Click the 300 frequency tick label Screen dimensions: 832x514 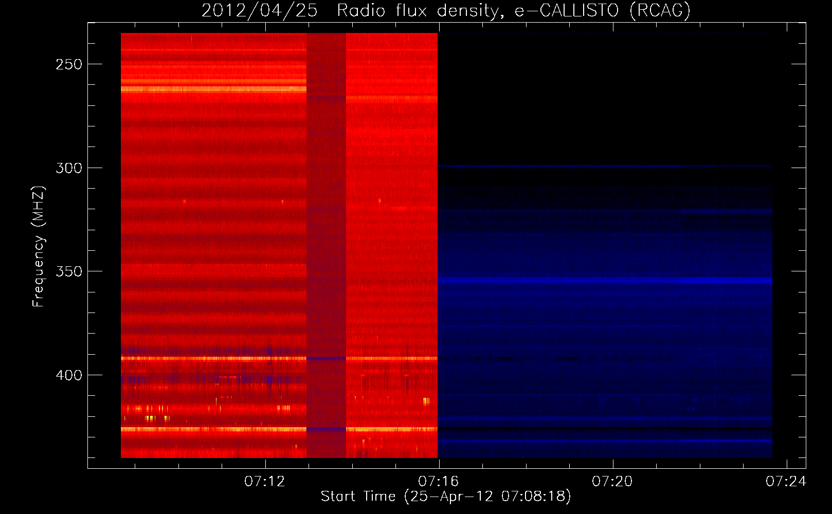(x=69, y=168)
